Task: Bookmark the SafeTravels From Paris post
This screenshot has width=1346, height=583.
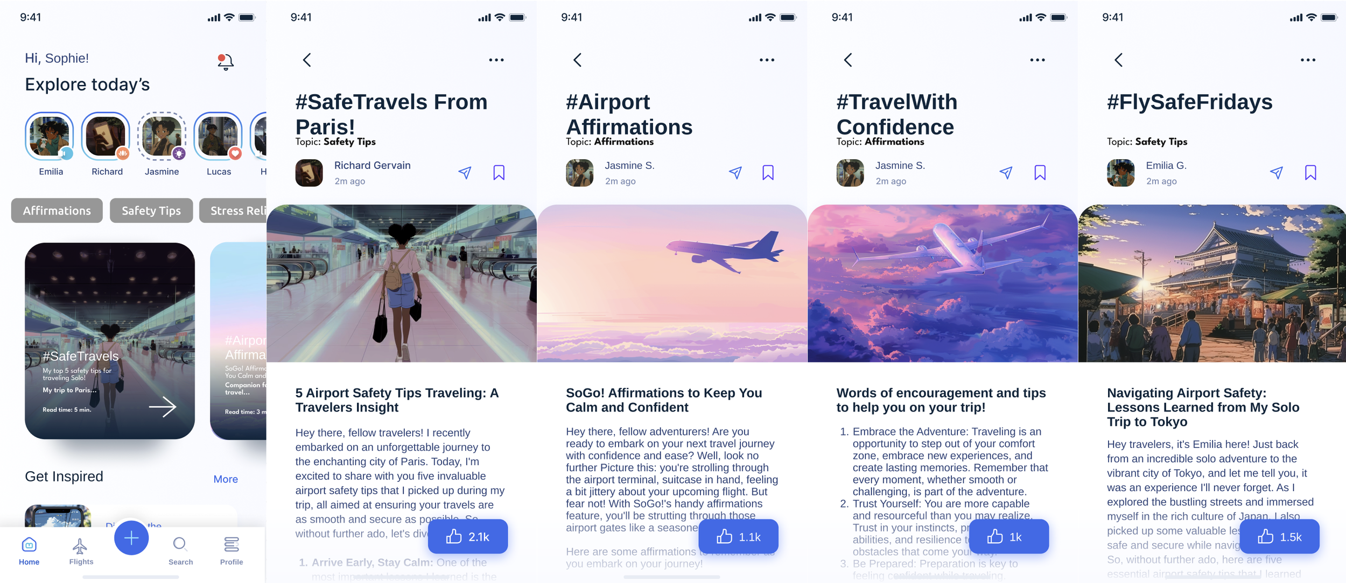Action: [x=499, y=173]
